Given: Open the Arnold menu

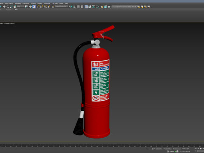Looking at the screenshot, I should (61, 3).
